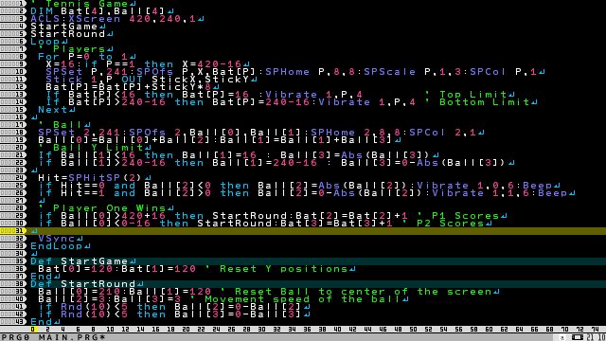This screenshot has width=606, height=341.
Task: Place cursor on the VSync statement
Action: [57, 239]
